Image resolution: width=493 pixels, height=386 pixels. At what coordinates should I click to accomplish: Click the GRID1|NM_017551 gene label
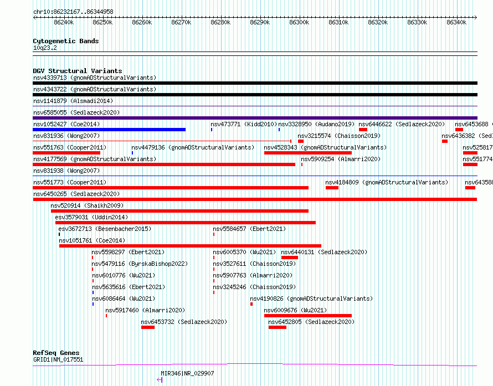coord(58,359)
